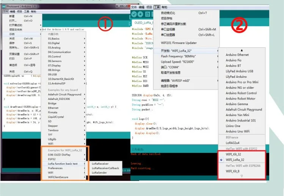Select Arduino Ethernet board
This screenshot has height=196, width=284.
[242, 55]
